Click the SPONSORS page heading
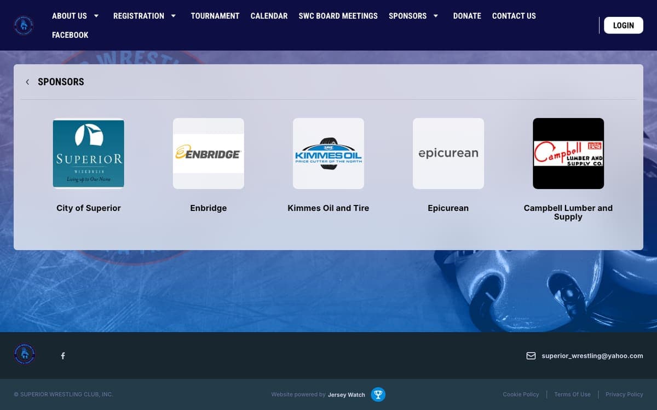657x410 pixels. (61, 82)
